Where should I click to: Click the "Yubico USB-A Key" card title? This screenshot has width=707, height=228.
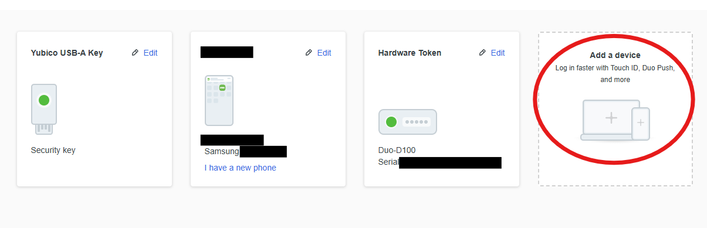67,53
